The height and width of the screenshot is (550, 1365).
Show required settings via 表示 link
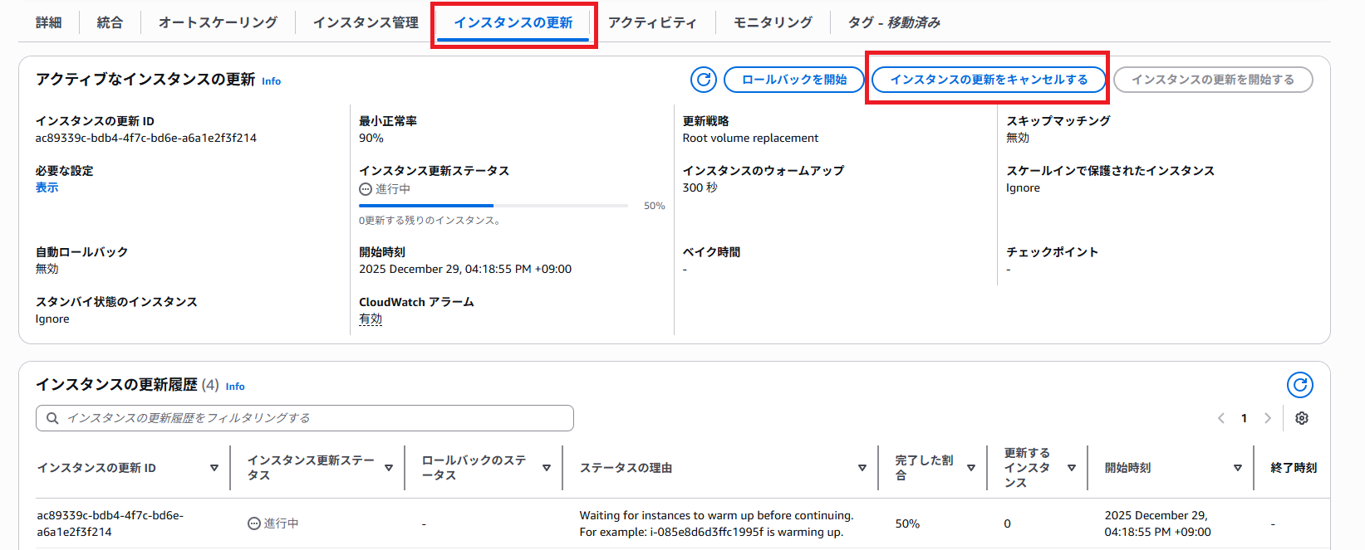tap(47, 187)
